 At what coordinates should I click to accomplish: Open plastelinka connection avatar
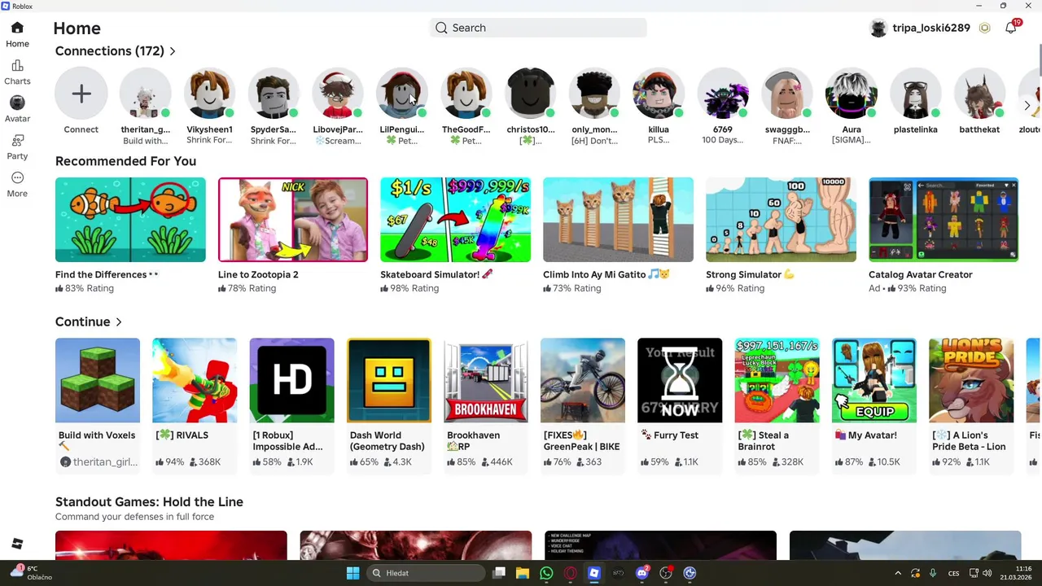tap(916, 94)
